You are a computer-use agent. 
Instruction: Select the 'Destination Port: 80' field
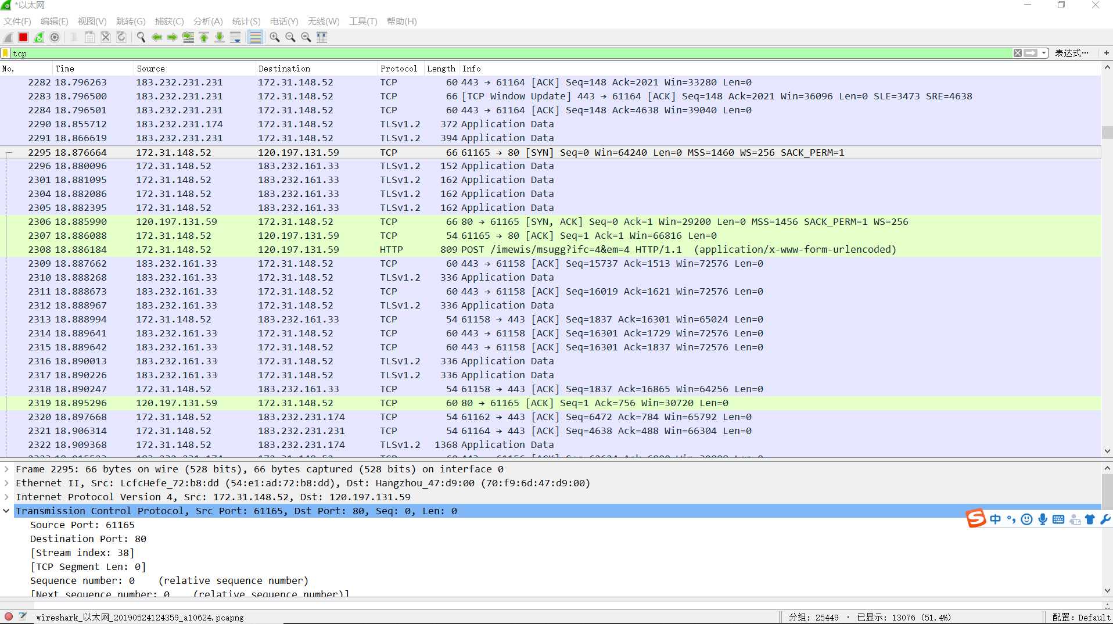tap(88, 539)
